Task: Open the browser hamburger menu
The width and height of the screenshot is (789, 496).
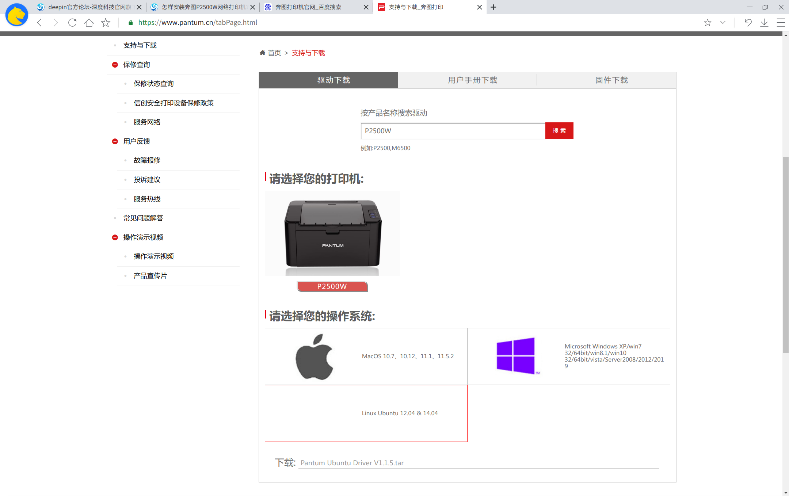Action: (781, 23)
